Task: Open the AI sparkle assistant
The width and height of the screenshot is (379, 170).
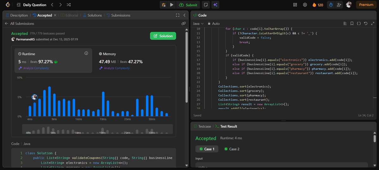Action: click(215, 5)
